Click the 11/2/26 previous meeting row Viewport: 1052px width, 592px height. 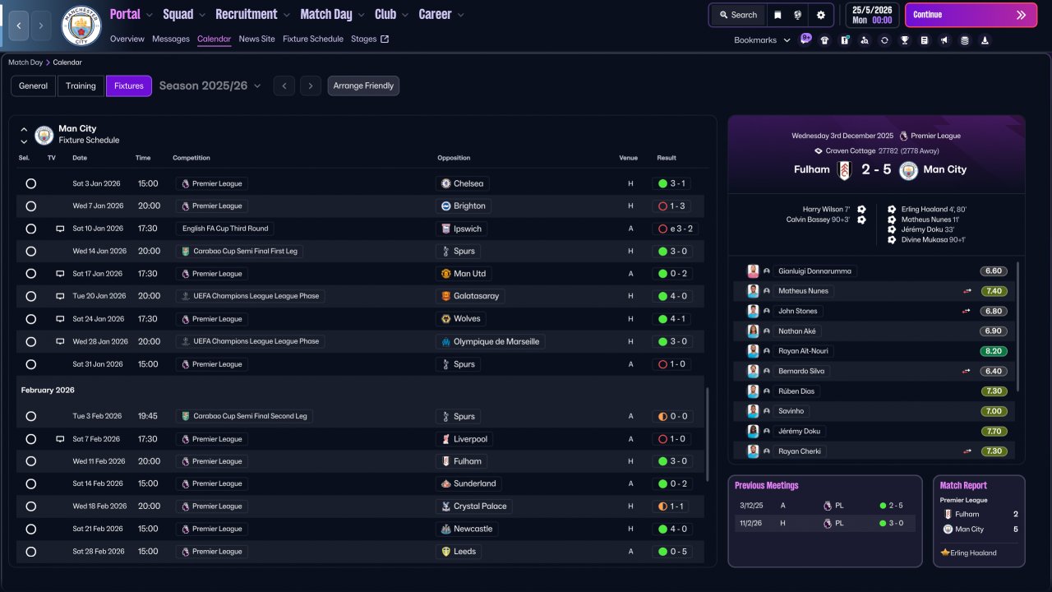825,523
